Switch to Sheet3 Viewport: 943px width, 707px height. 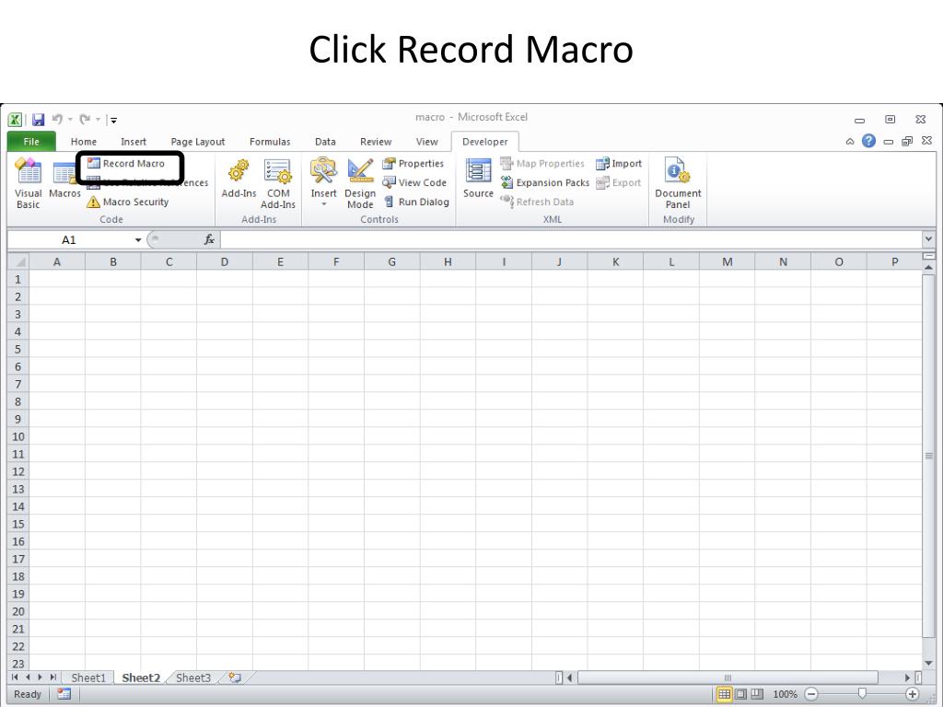pyautogui.click(x=193, y=678)
